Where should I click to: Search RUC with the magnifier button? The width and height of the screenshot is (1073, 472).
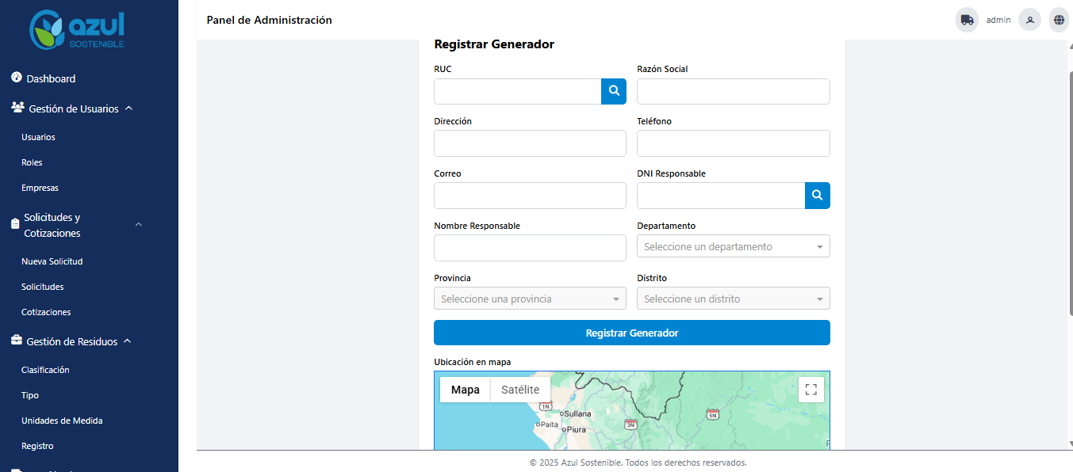tap(614, 91)
